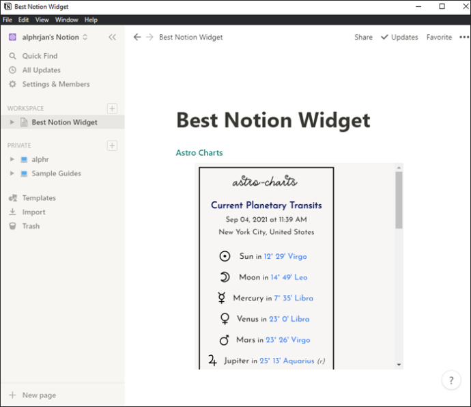Screen dimensions: 471x407
Task: Open the three-dot page options menu
Action: pyautogui.click(x=464, y=38)
